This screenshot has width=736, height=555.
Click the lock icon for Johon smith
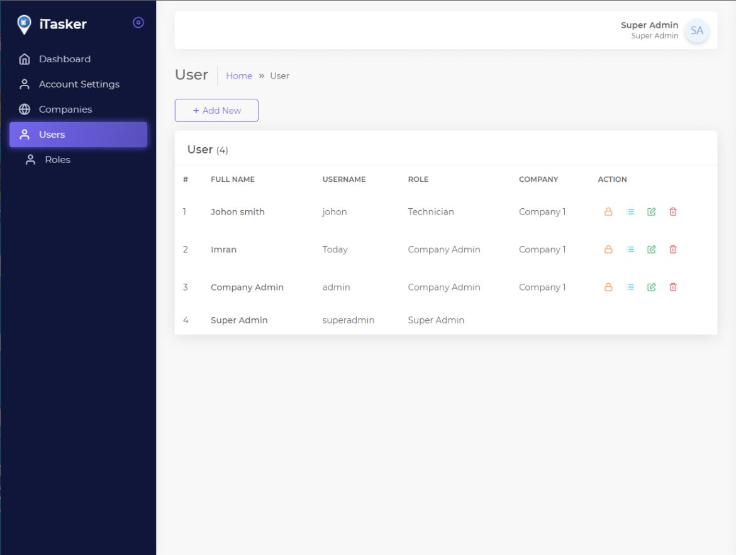608,212
